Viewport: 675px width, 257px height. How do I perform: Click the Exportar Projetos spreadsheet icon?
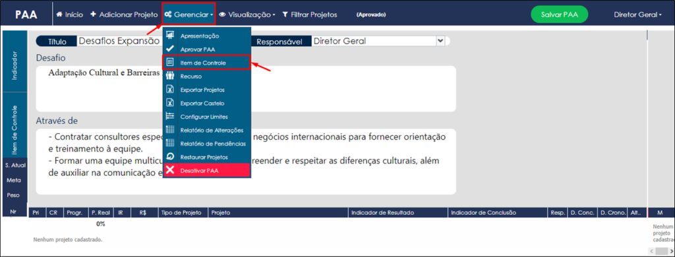click(x=170, y=90)
